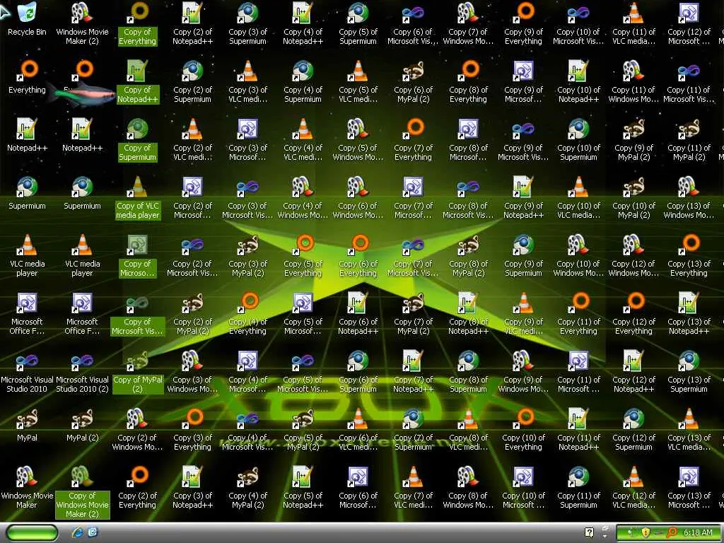The width and height of the screenshot is (724, 543).
Task: Select Copy (7) of Everything shortcut
Action: (413, 139)
